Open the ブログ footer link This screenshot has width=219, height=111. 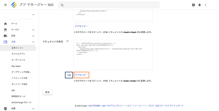151,106
